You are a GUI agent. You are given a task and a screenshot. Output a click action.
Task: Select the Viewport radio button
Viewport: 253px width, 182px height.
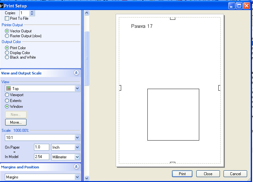coord(7,95)
